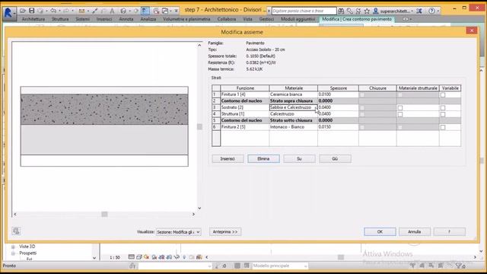
Task: Click the Text 'A' icon in toolbar
Action: tap(112, 11)
